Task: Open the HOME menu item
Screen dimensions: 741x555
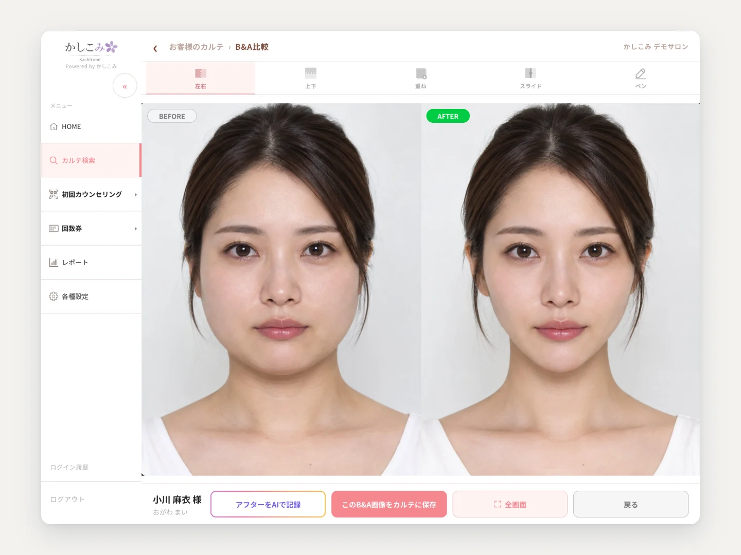Action: (x=91, y=126)
